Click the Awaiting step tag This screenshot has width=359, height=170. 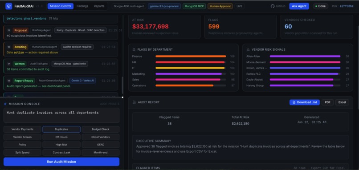click(x=20, y=47)
